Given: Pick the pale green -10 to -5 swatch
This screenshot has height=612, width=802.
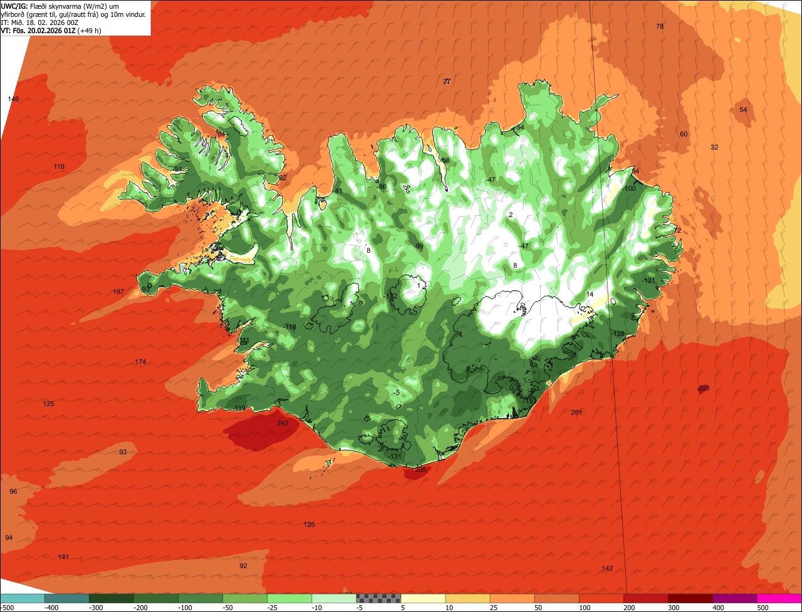Looking at the screenshot, I should pos(334,598).
